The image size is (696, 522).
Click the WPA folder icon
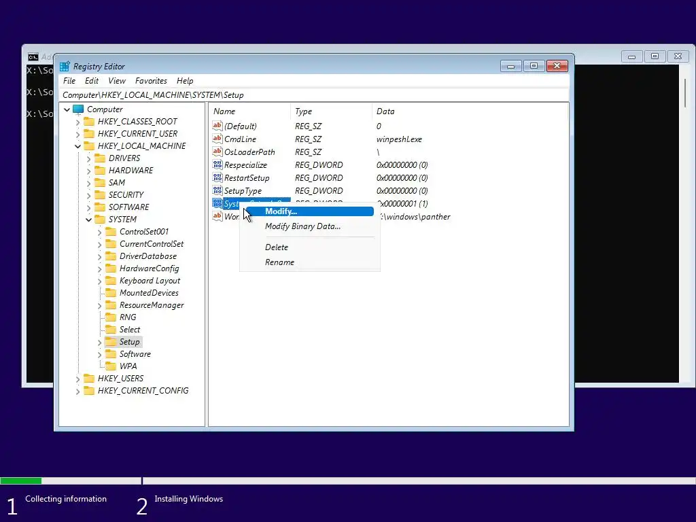111,366
